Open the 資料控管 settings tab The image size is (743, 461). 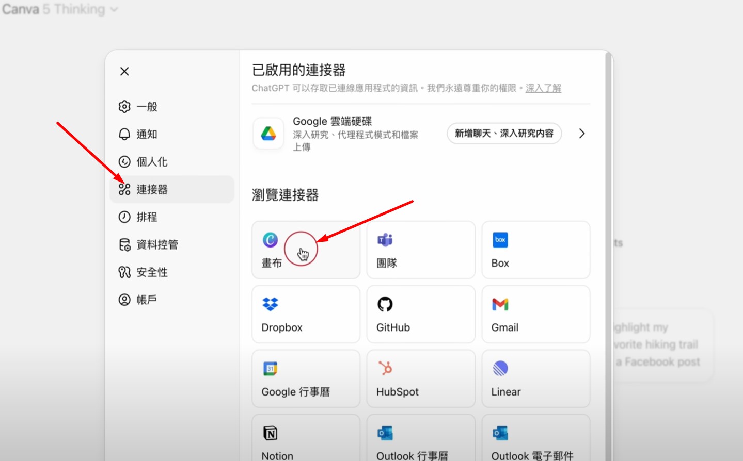[x=171, y=244]
